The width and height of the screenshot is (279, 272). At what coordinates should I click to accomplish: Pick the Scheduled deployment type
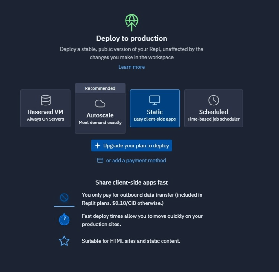(x=214, y=108)
